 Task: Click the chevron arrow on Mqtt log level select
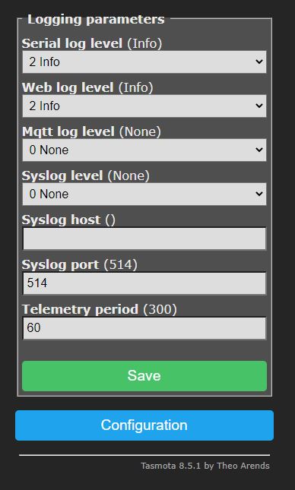(259, 150)
